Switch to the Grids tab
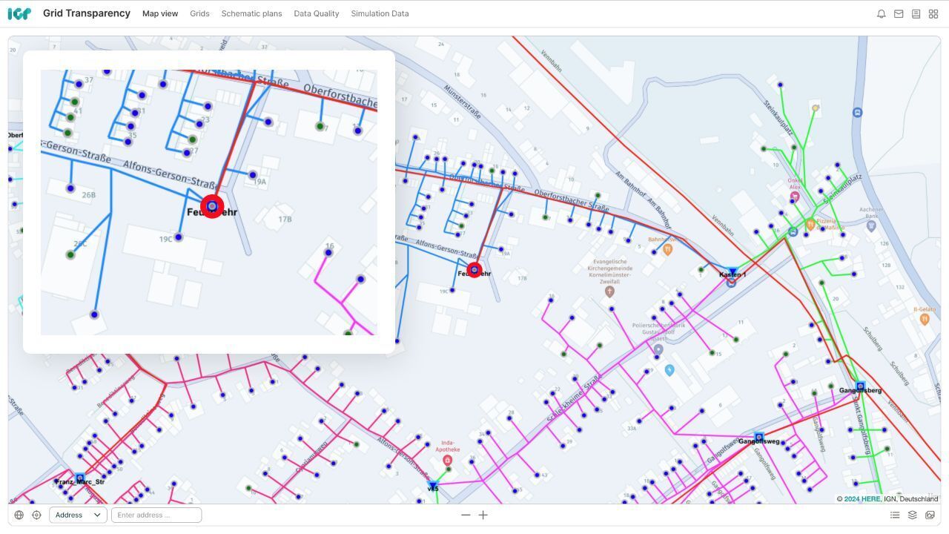The width and height of the screenshot is (949, 534). 199,13
